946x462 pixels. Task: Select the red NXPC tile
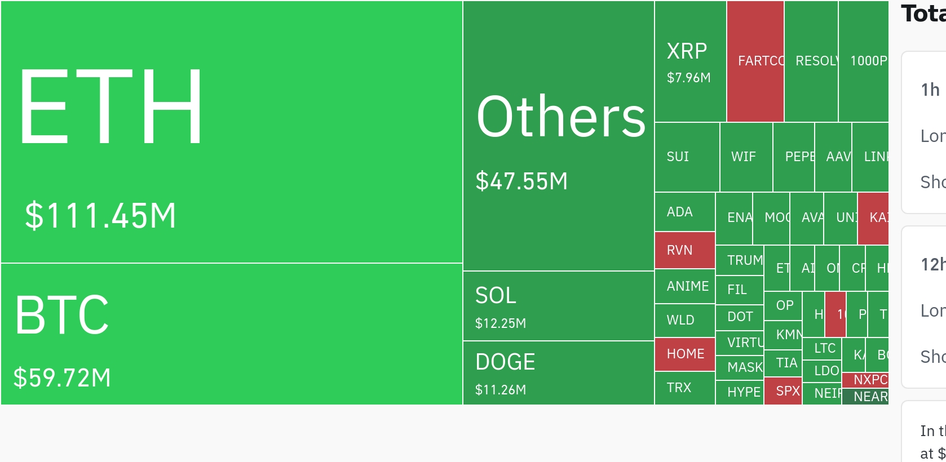click(865, 380)
